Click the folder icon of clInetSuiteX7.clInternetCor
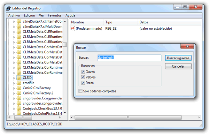209x135 pixels. pyautogui.click(x=19, y=21)
